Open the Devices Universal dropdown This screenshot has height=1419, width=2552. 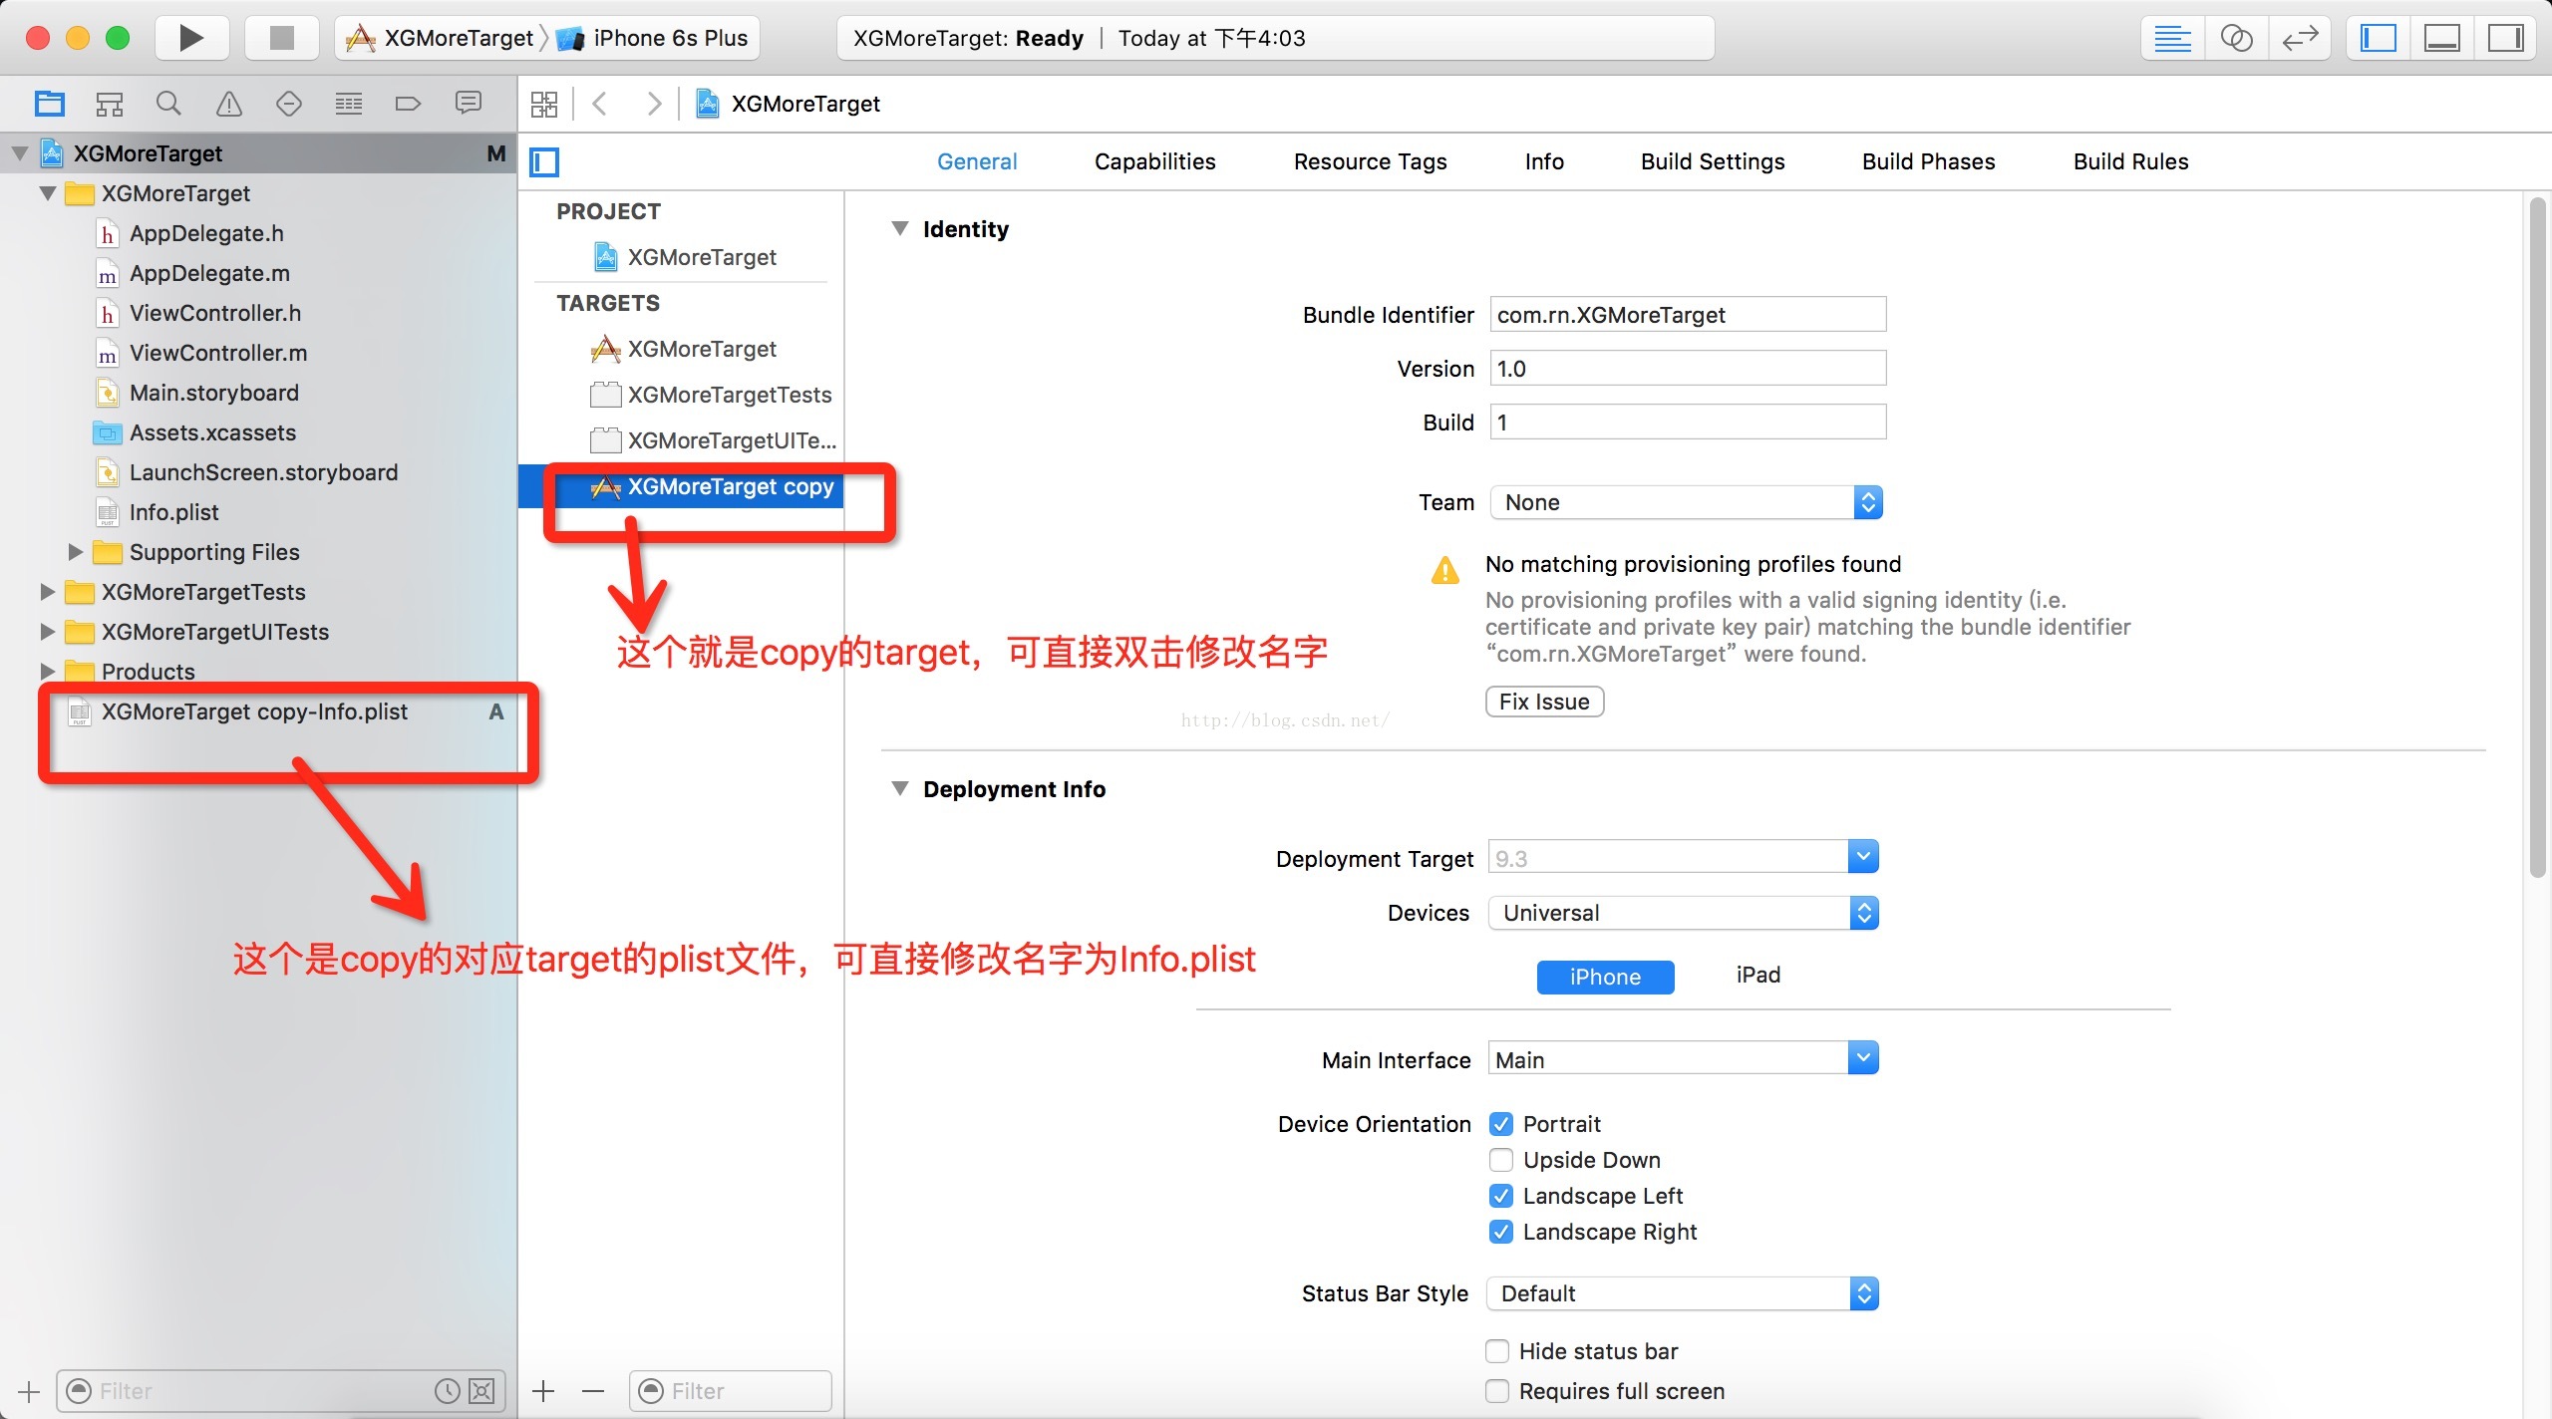pyautogui.click(x=1683, y=913)
